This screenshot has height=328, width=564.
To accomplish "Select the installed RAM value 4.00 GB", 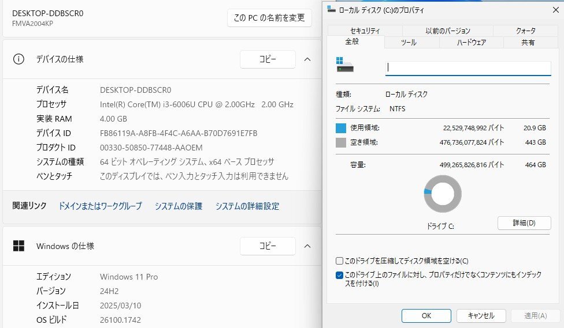I will pyautogui.click(x=113, y=119).
